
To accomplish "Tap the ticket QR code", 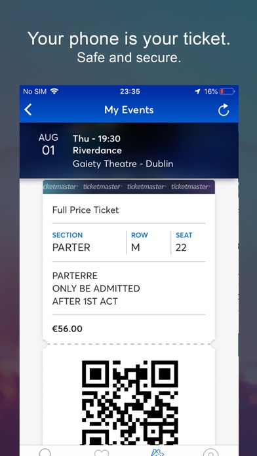I will 130,402.
